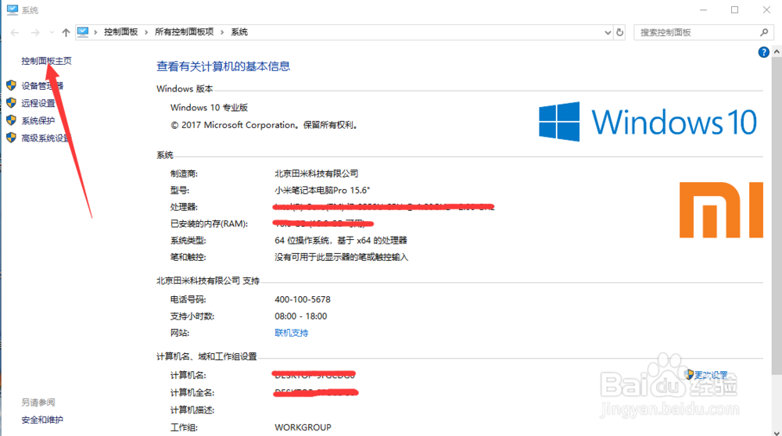Open 系统保护 from the sidebar

(x=38, y=120)
